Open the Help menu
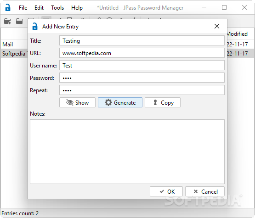 pyautogui.click(x=77, y=8)
